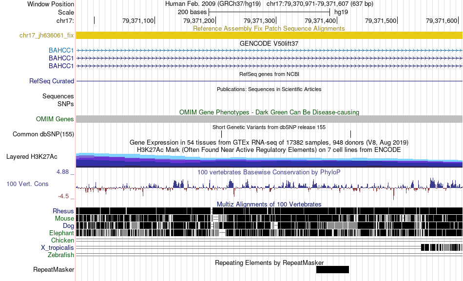The height and width of the screenshot is (281, 463).
Task: Open 'Reference Assembly Fix Patch Sequence Alignments' track title
Action: point(269,28)
